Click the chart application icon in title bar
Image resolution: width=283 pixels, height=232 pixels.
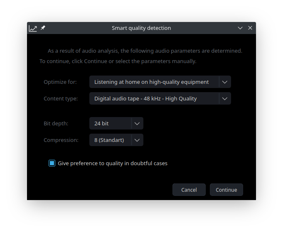33,28
